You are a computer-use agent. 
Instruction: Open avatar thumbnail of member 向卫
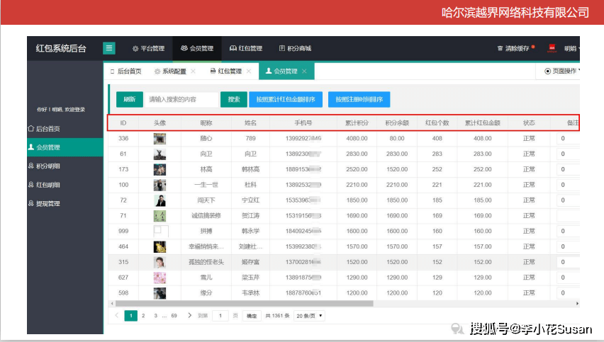160,154
